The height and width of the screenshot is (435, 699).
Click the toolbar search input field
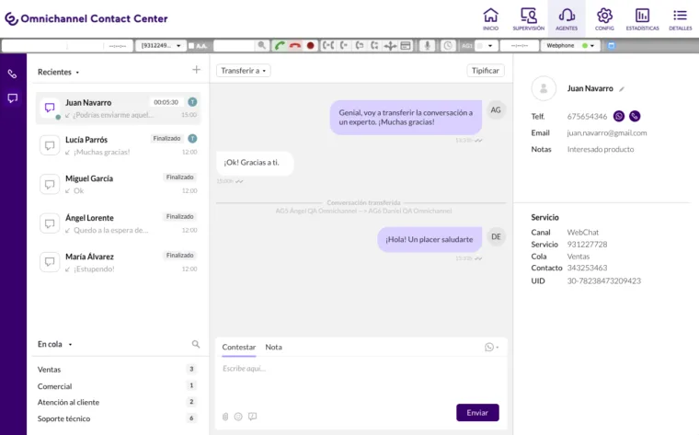(235, 45)
